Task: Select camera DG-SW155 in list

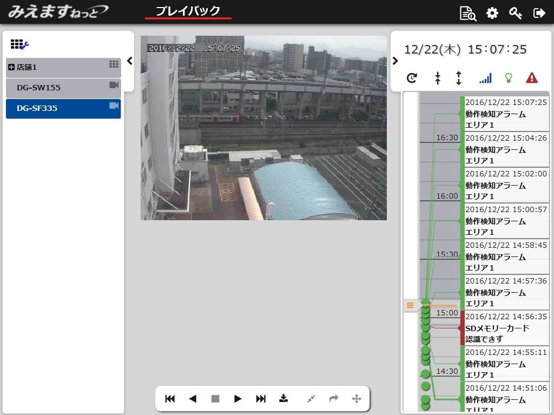Action: tap(63, 88)
